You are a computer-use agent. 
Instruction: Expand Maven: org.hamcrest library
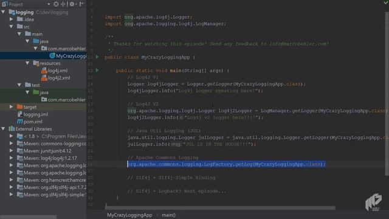(x=12, y=180)
